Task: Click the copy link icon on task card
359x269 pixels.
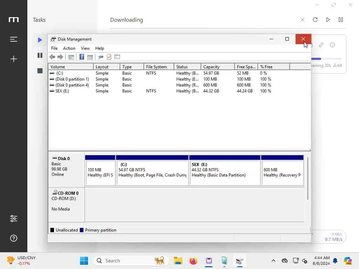Action: 321,45
